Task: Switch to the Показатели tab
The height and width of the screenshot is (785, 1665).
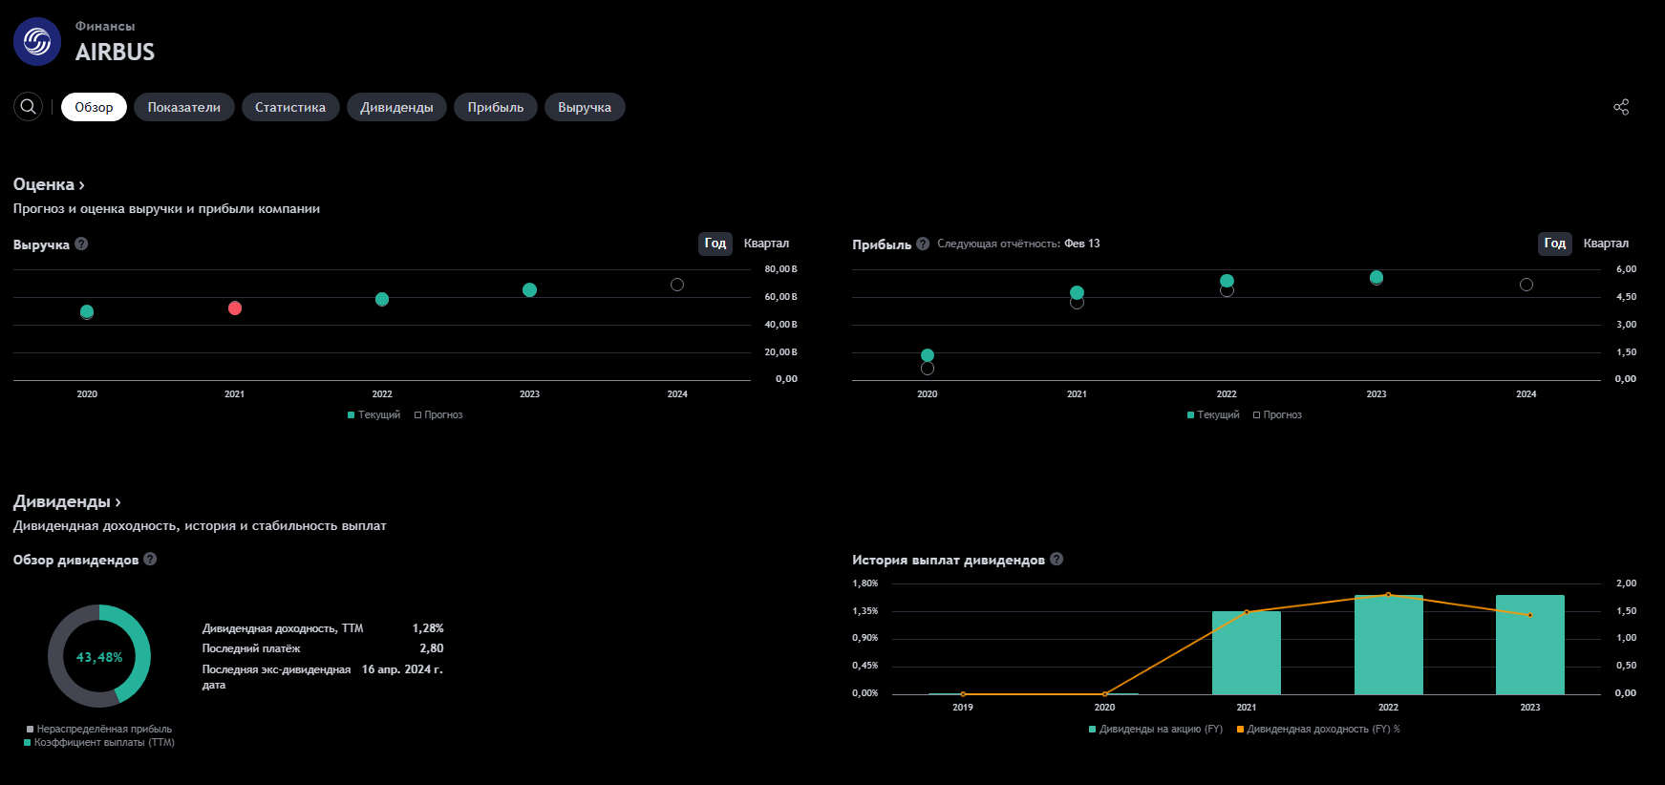Action: [x=184, y=107]
